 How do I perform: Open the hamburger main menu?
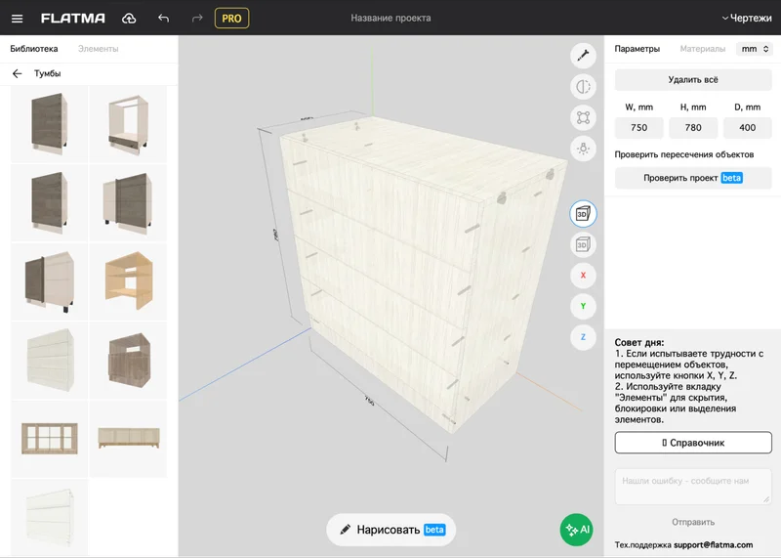17,18
